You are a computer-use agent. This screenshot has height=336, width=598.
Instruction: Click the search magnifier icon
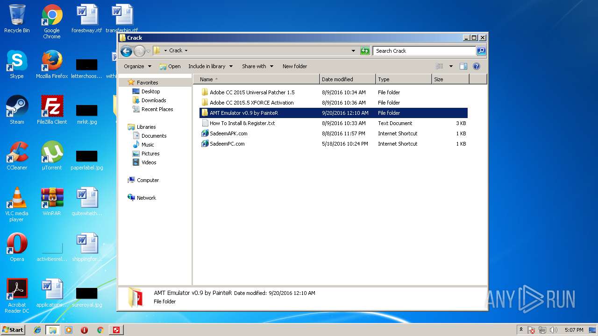click(x=481, y=51)
